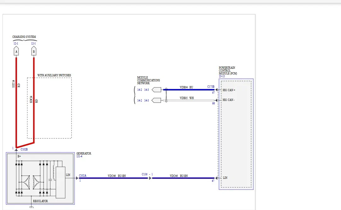Click the LIN label inside the PCM

(x=225, y=178)
